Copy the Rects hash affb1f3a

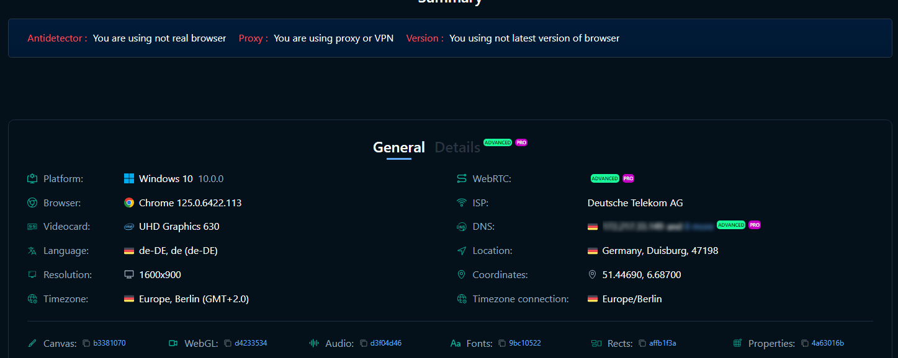642,343
